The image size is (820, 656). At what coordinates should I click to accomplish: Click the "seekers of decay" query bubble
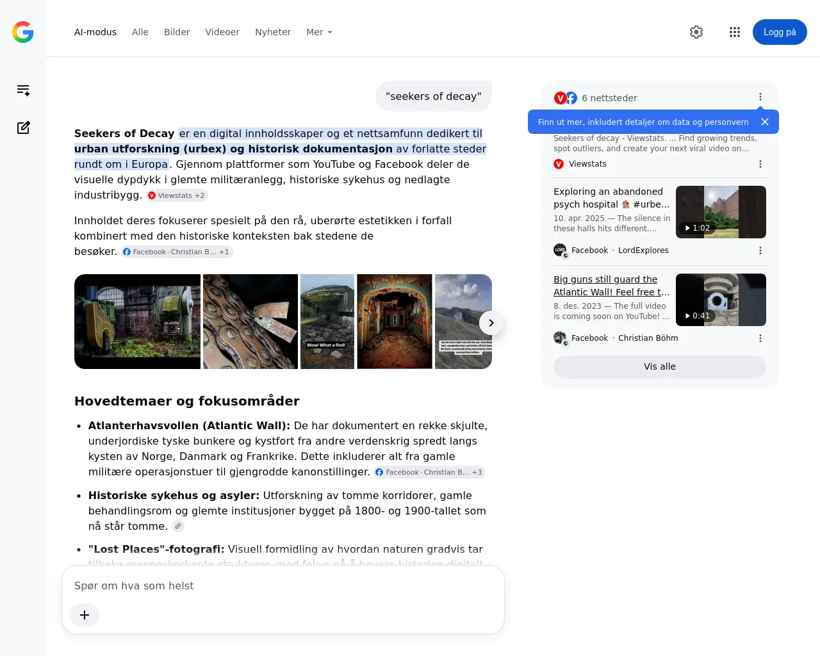click(x=434, y=96)
